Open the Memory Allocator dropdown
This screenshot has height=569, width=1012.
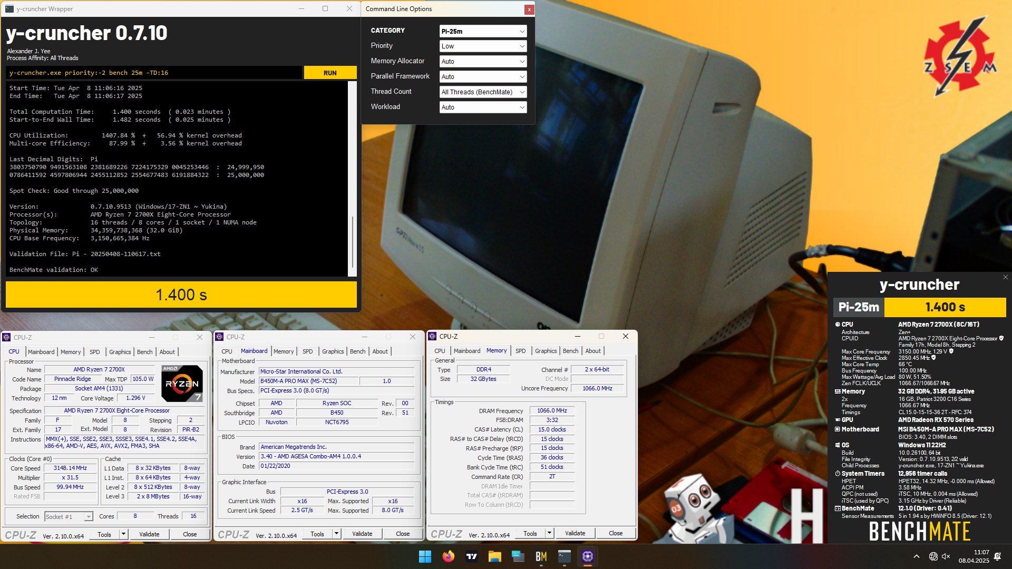(483, 62)
